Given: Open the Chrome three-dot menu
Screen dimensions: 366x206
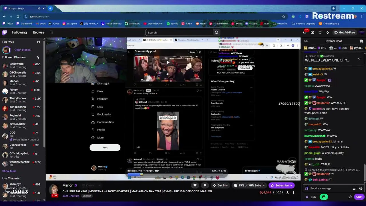Looking at the screenshot, I should click(361, 17).
